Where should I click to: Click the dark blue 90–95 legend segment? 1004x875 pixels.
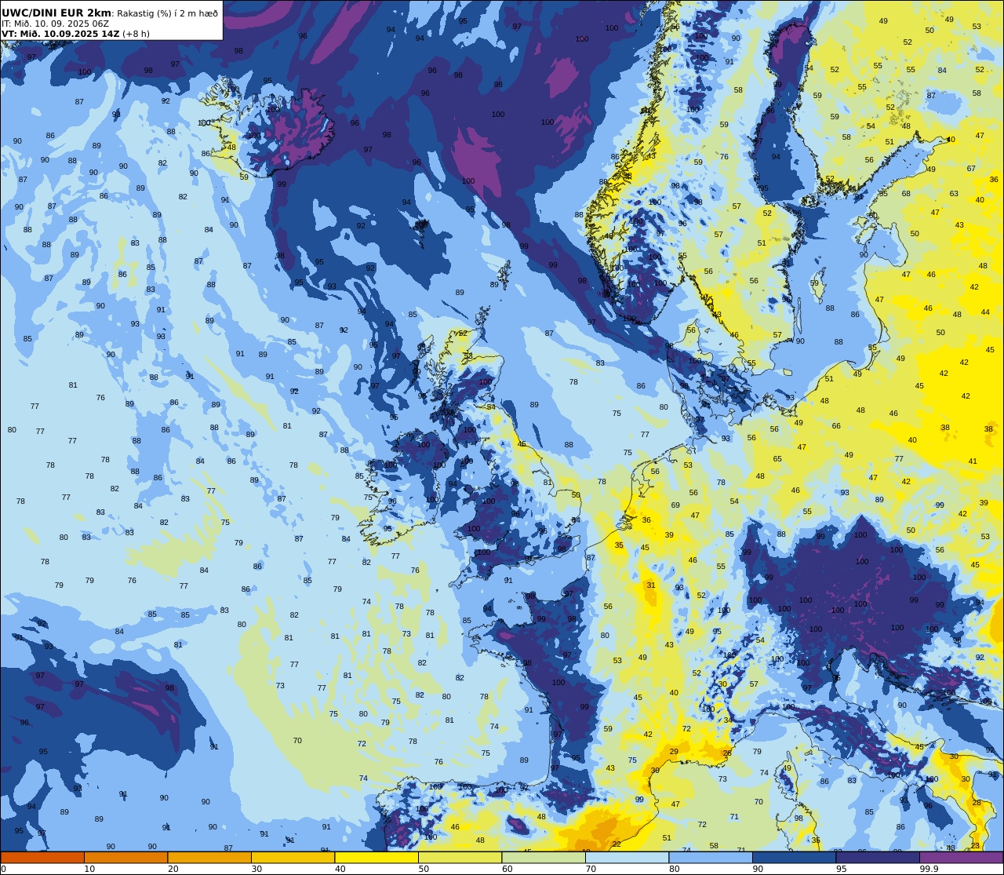pyautogui.click(x=794, y=858)
